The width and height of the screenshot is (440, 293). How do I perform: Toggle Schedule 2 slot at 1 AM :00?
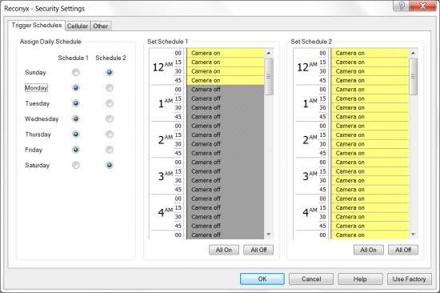pyautogui.click(x=370, y=90)
